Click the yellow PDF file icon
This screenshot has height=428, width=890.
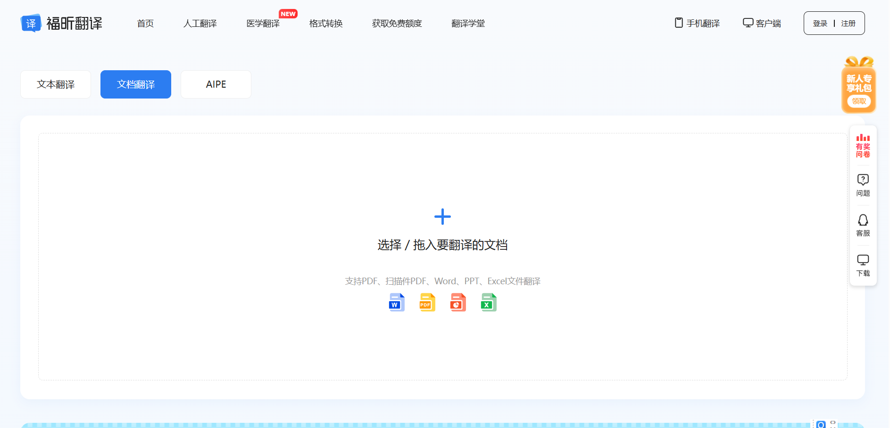[x=427, y=303]
